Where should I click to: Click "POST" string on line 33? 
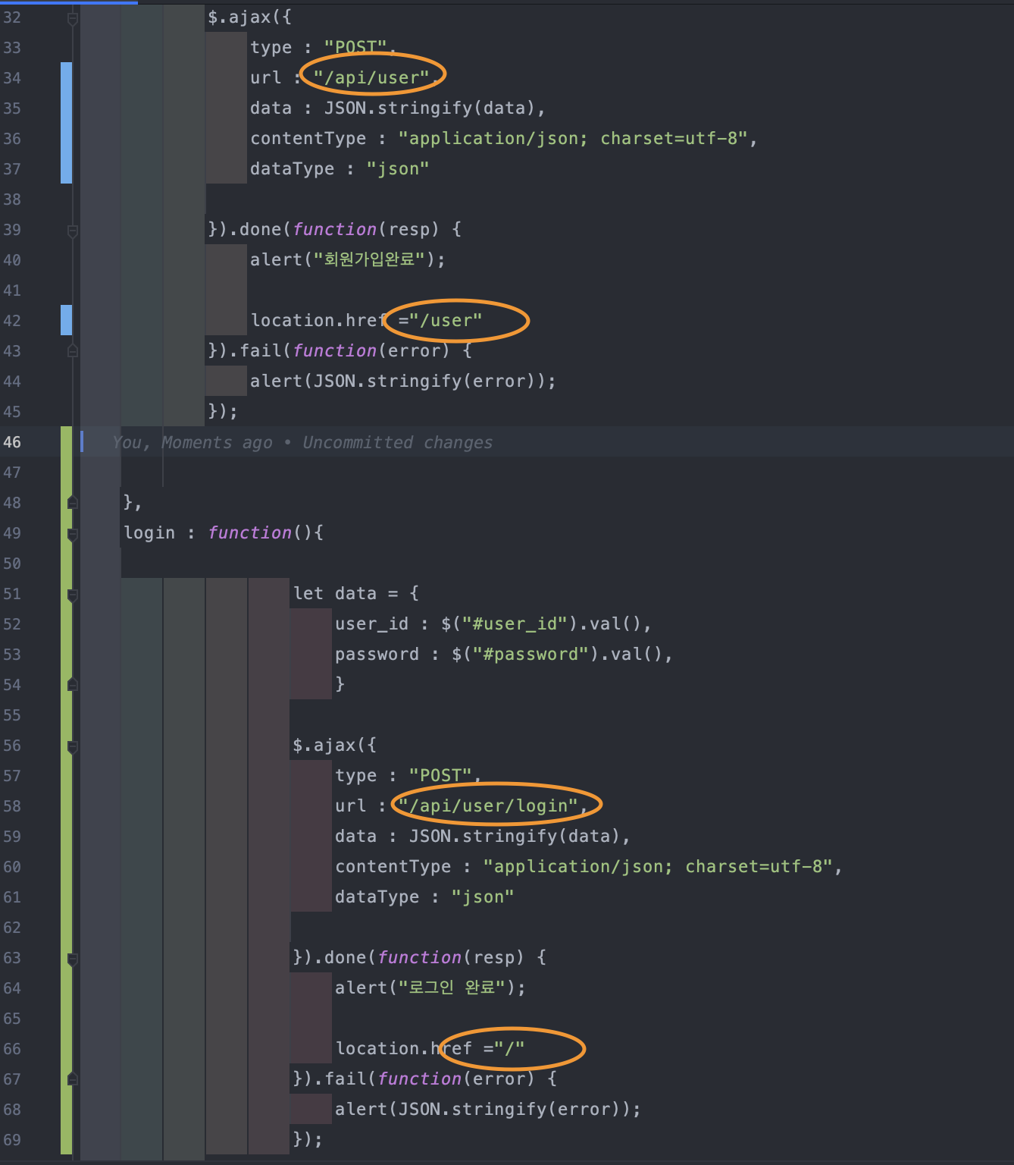(355, 48)
